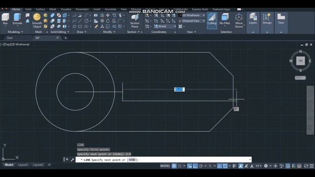This screenshot has height=177, width=315.
Task: Click the Smooth Object mesh tool
Action: (37, 21)
